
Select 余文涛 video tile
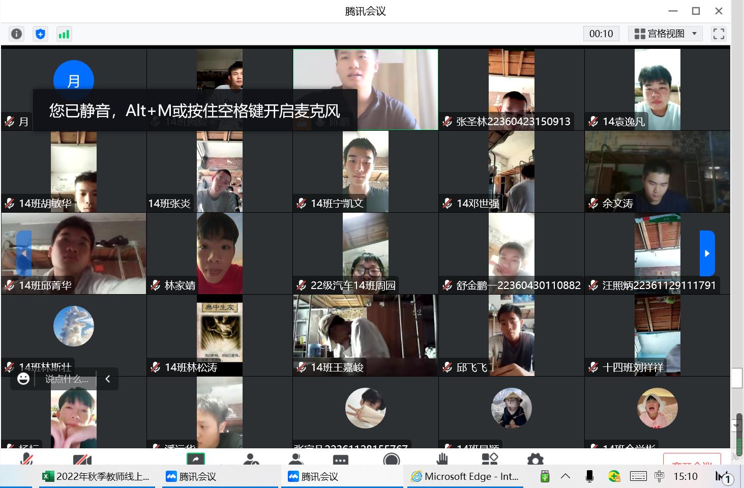(x=657, y=171)
